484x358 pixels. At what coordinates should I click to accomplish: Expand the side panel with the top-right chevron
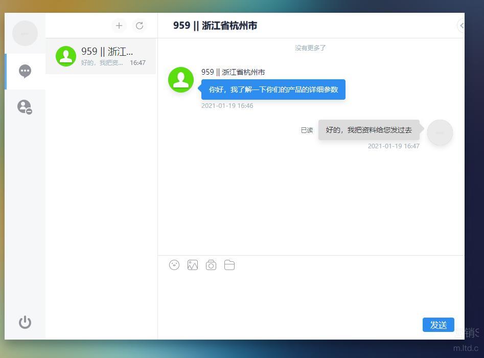pyautogui.click(x=461, y=26)
